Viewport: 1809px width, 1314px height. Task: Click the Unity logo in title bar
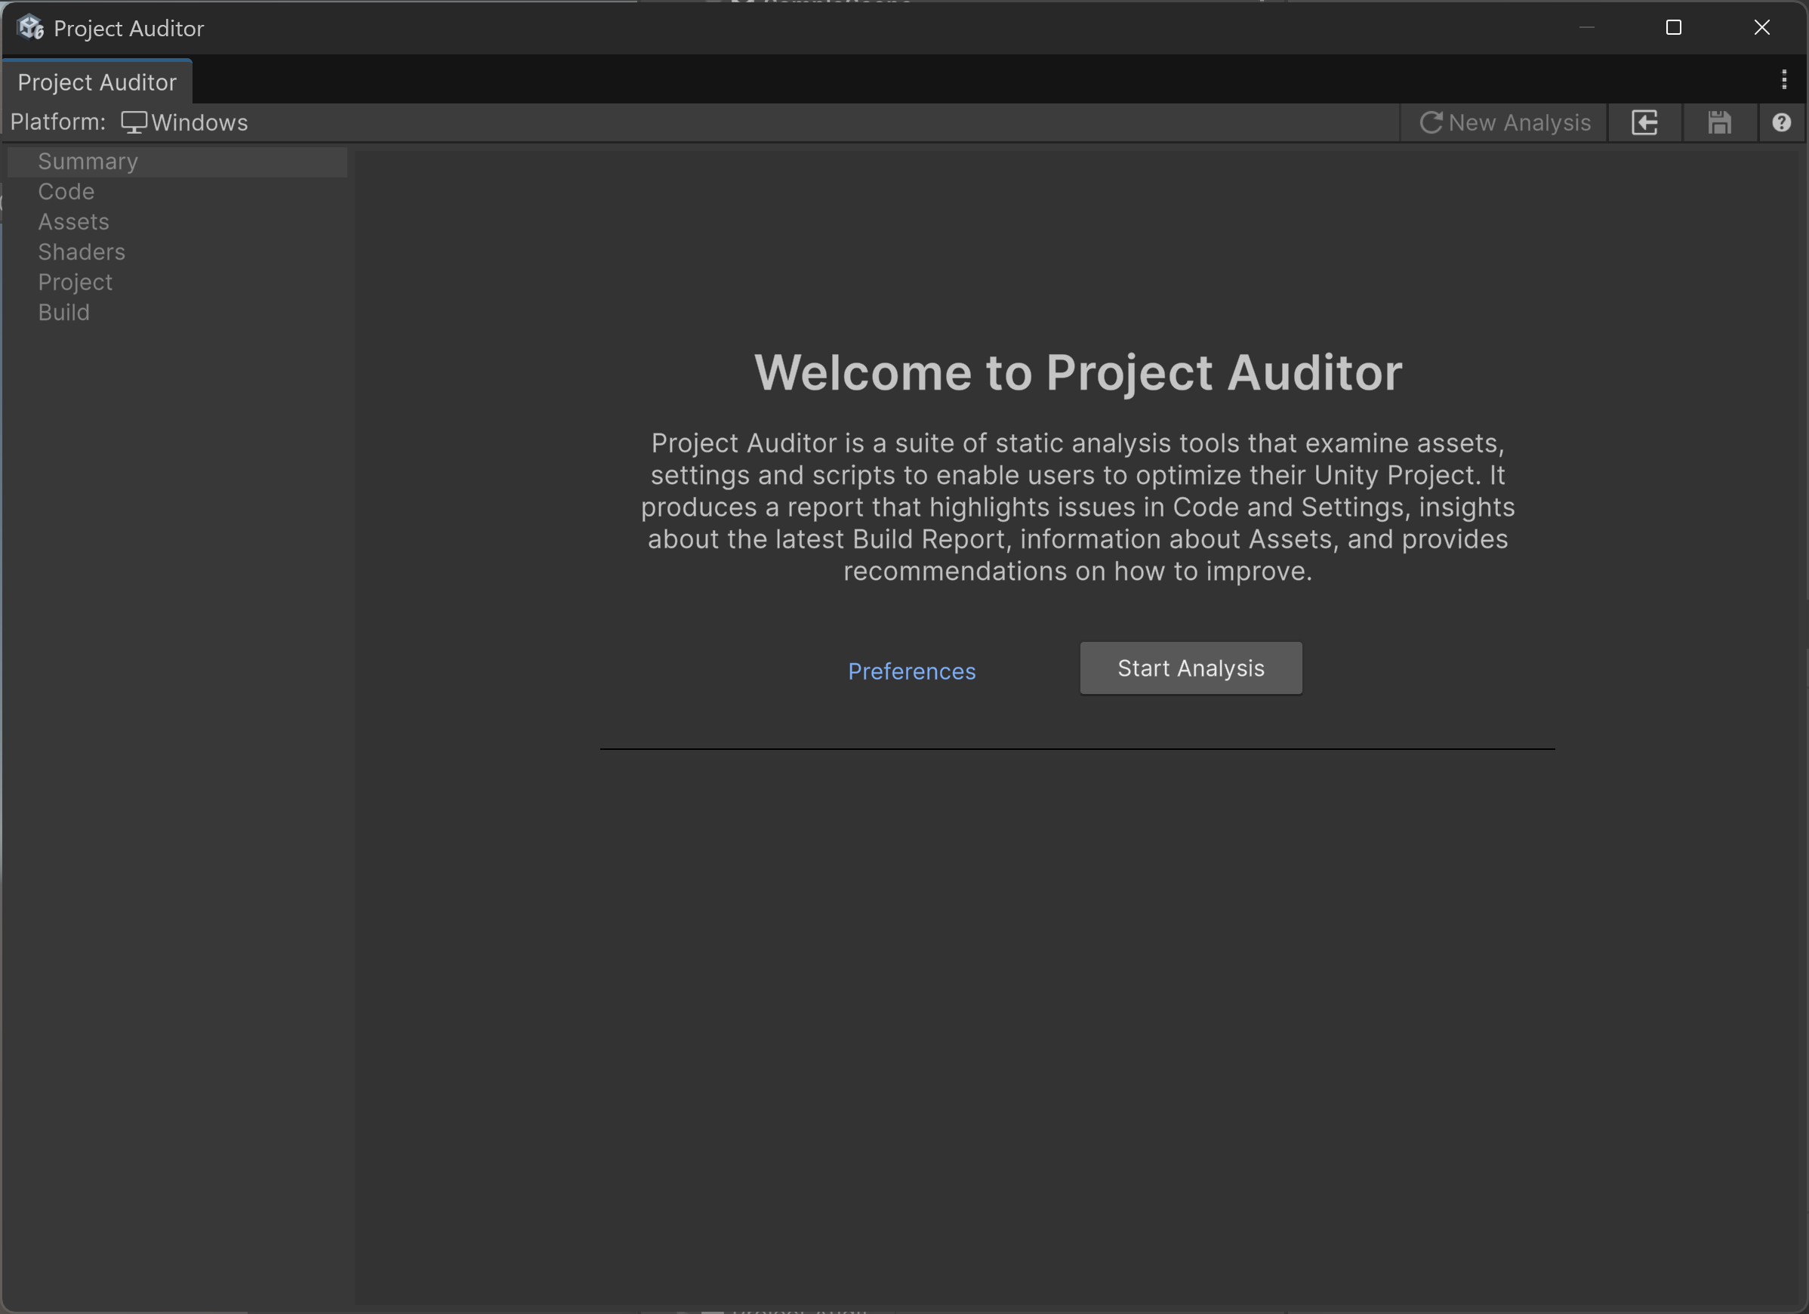click(x=30, y=28)
